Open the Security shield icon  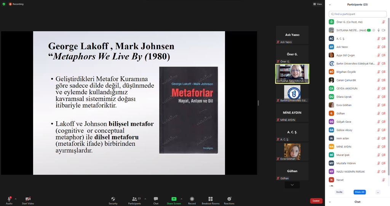pos(113,199)
